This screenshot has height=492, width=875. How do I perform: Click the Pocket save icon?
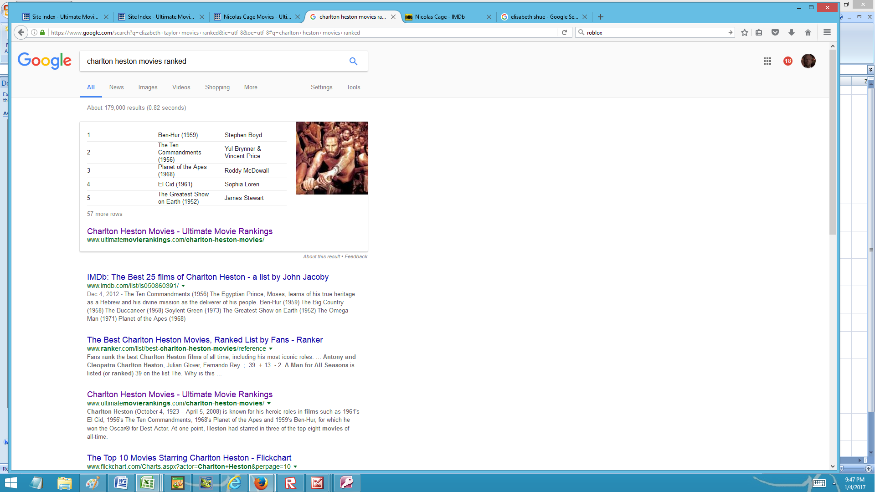click(x=775, y=32)
